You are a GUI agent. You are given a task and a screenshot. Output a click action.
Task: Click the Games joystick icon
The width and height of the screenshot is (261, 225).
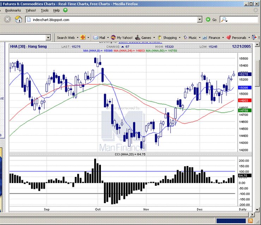point(138,37)
